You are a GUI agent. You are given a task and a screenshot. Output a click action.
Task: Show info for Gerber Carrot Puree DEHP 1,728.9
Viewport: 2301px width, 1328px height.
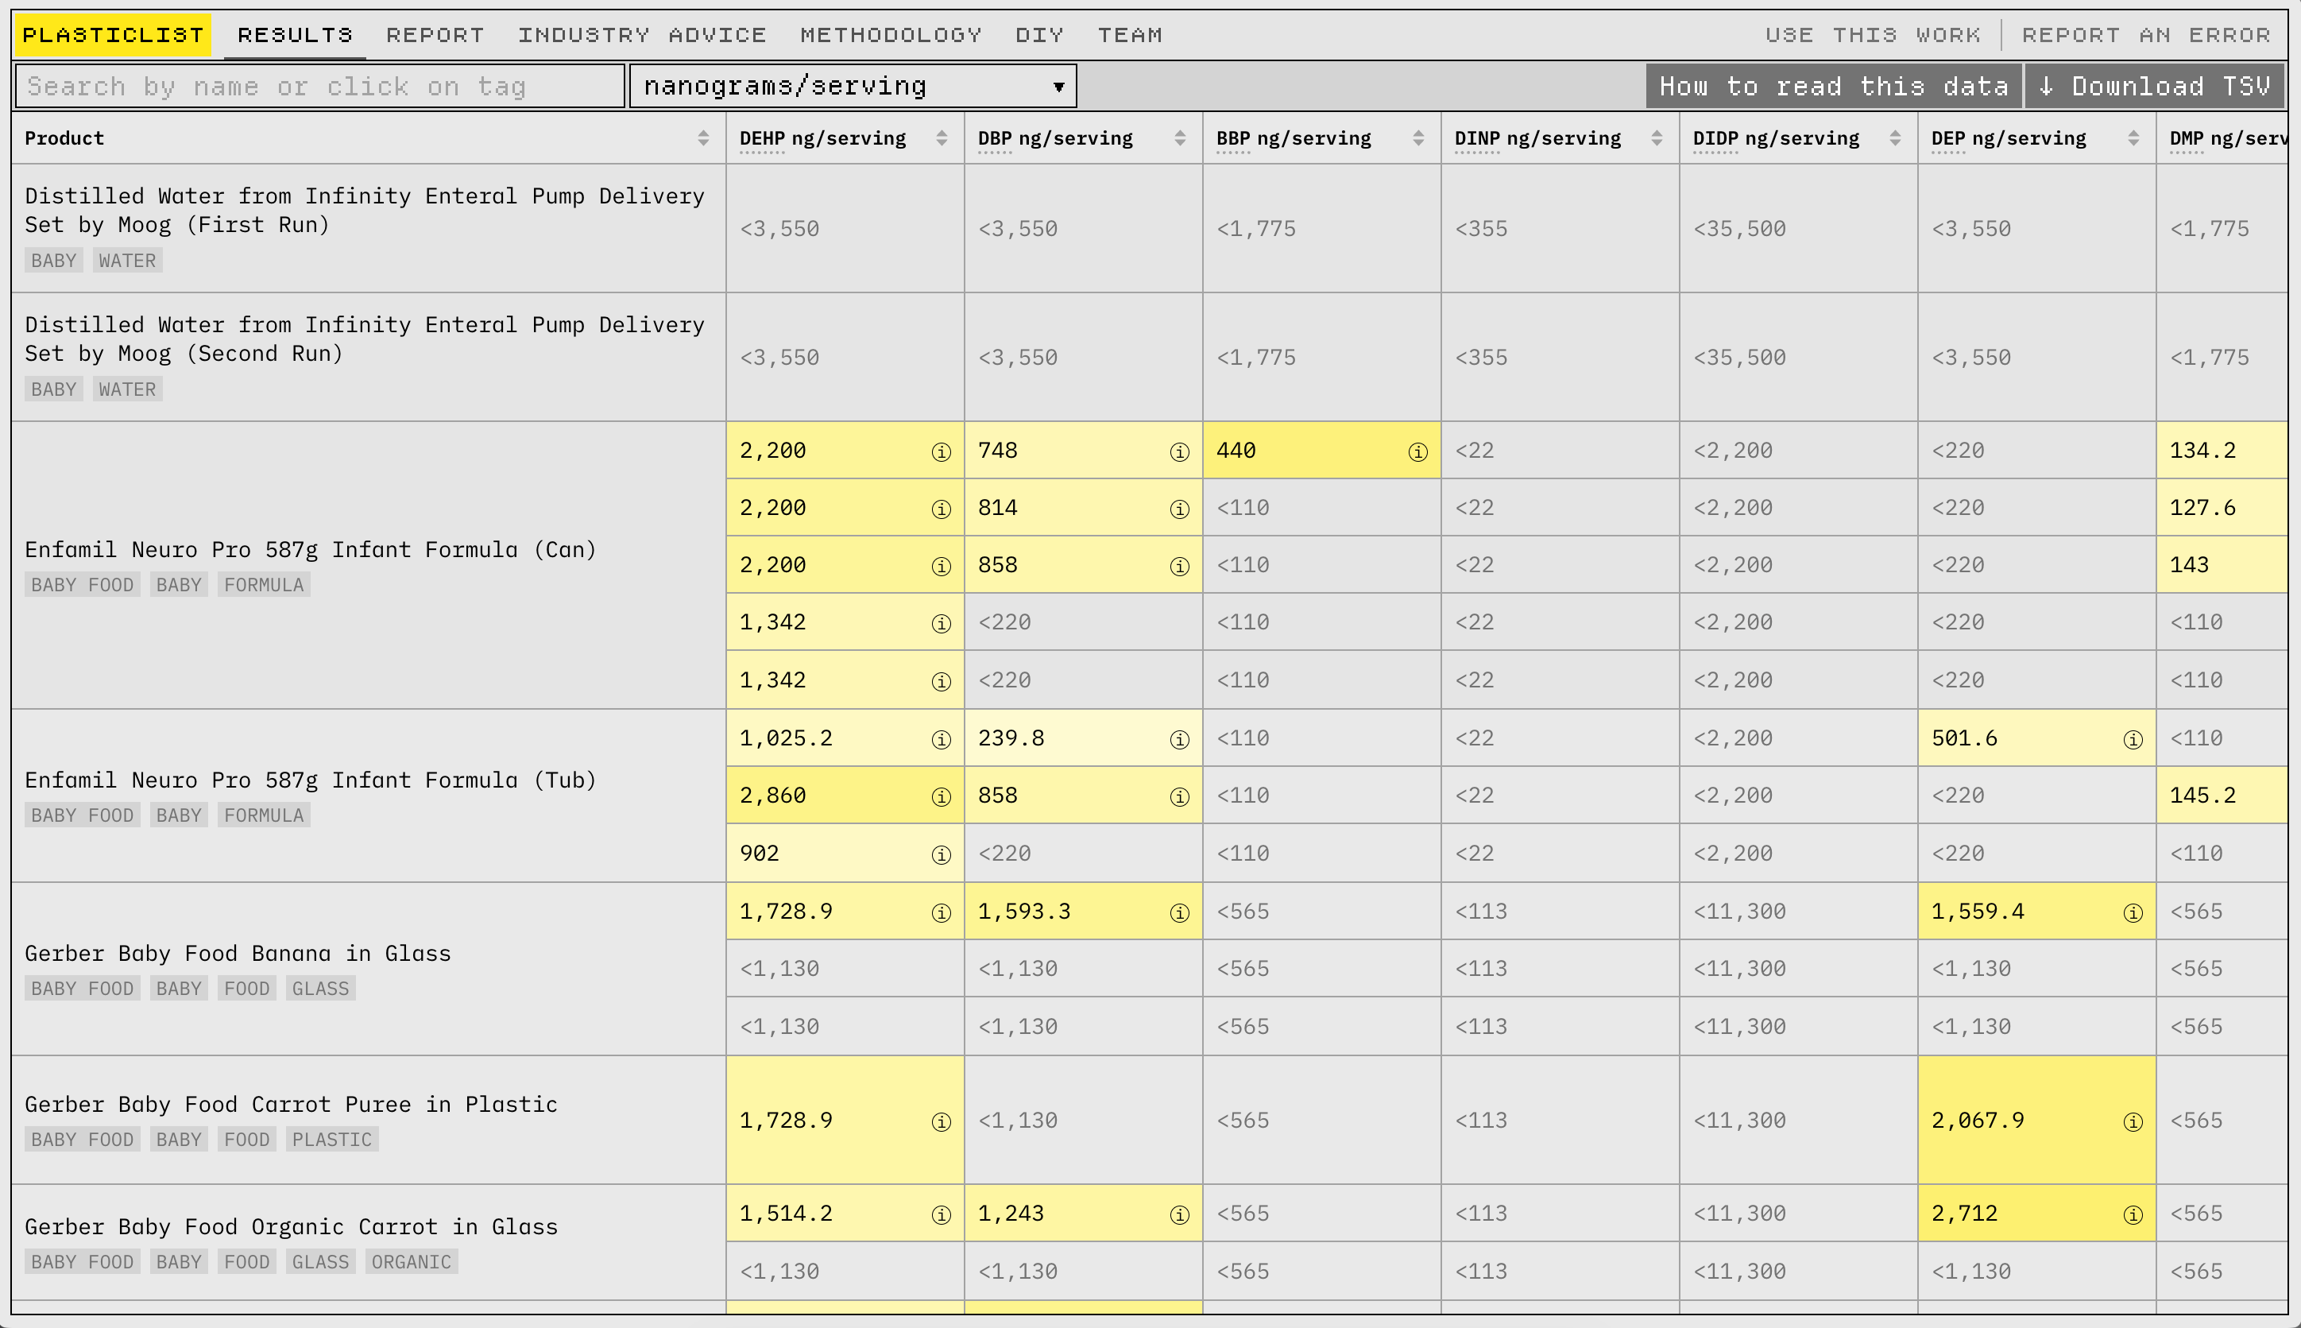[x=941, y=1122]
